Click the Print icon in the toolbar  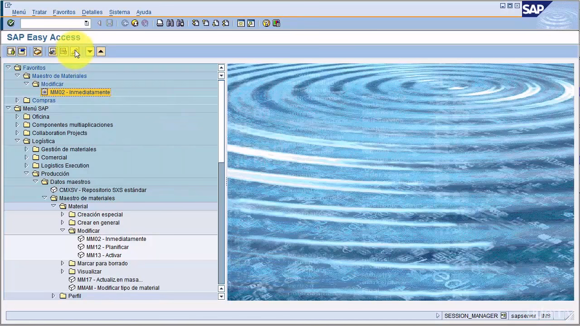pyautogui.click(x=160, y=23)
